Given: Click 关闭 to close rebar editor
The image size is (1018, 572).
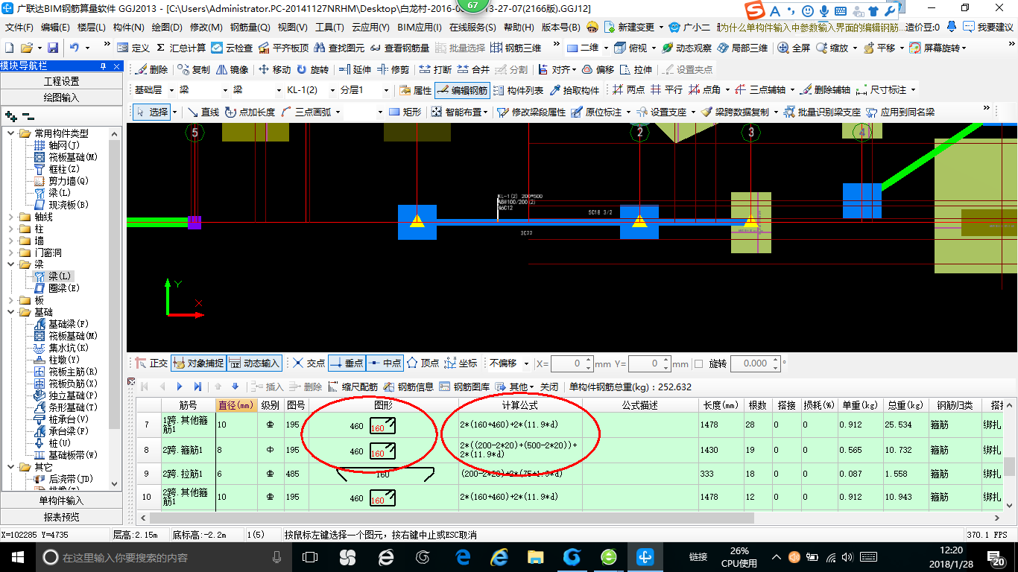Looking at the screenshot, I should 548,387.
